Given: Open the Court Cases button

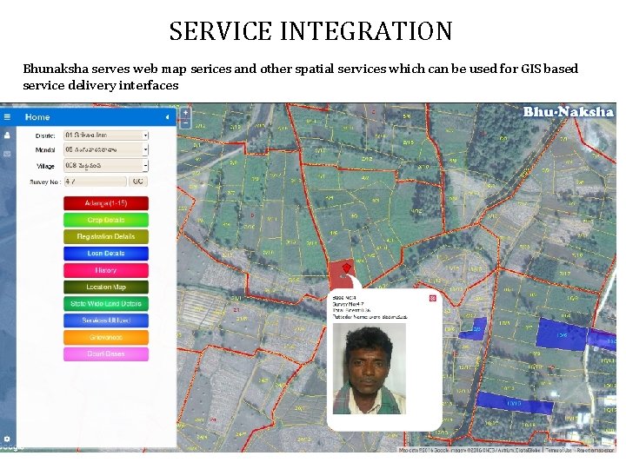Looking at the screenshot, I should point(106,353).
